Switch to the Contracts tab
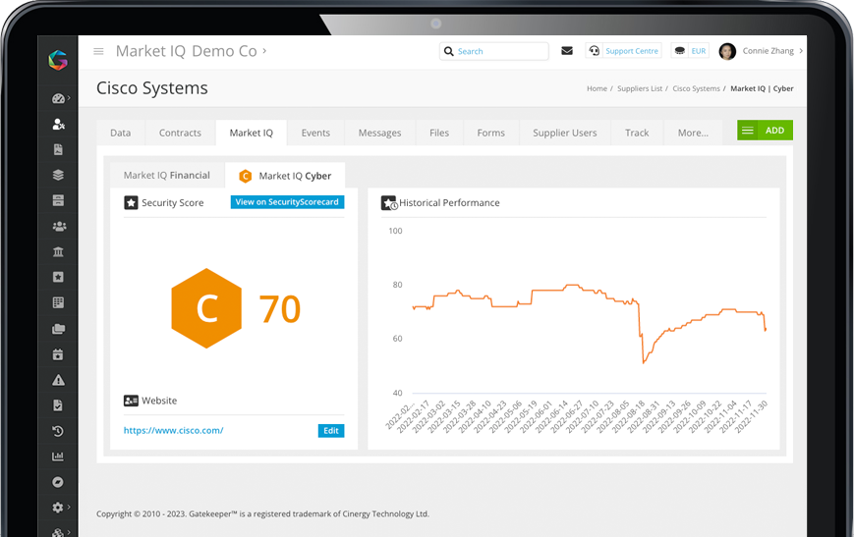The width and height of the screenshot is (854, 537). [x=180, y=133]
